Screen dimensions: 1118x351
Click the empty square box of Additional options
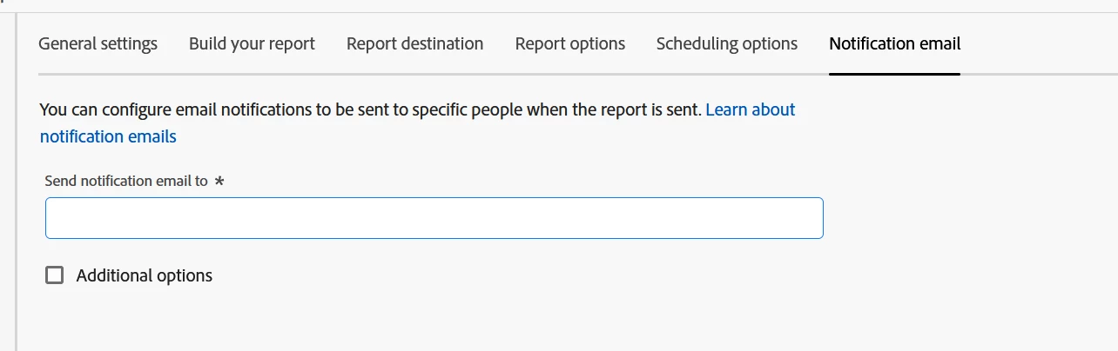pos(55,275)
